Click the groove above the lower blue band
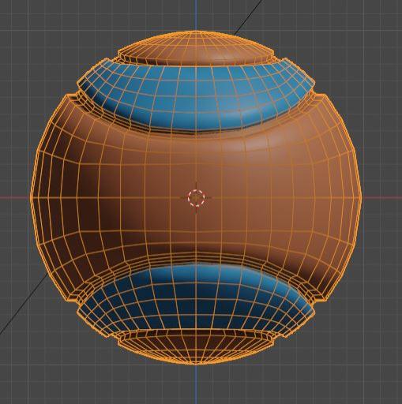 [196, 260]
